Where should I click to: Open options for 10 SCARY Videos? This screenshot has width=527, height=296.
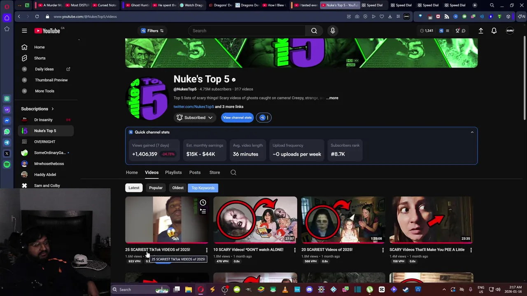point(295,250)
